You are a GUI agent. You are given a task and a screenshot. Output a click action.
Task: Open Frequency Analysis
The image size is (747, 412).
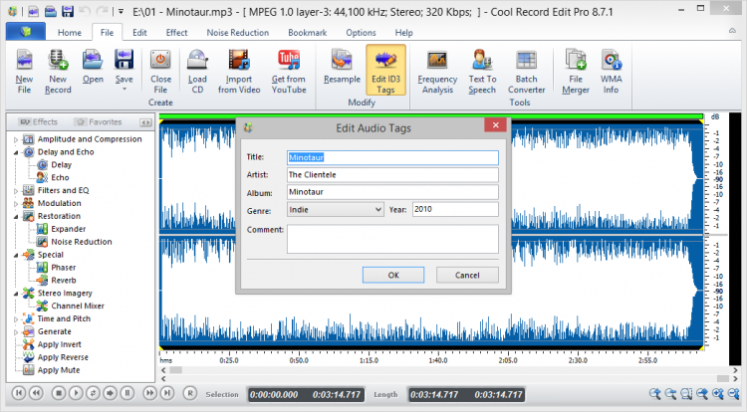tap(437, 73)
